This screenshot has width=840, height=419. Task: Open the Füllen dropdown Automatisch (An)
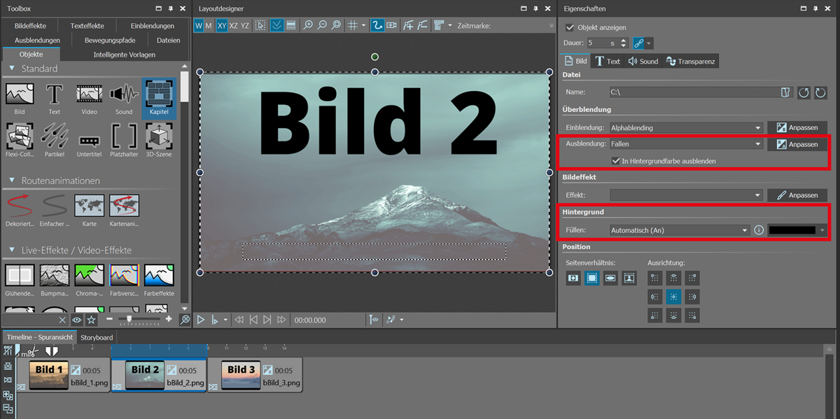[x=679, y=230]
